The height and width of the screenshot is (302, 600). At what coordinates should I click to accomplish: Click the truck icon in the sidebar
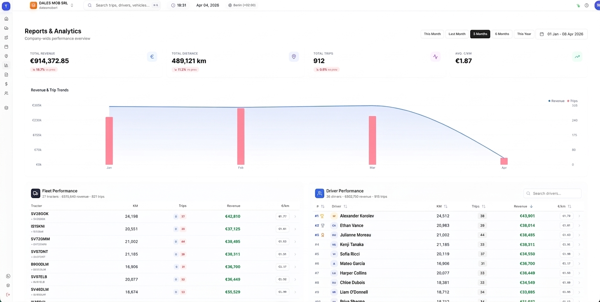click(x=6, y=28)
